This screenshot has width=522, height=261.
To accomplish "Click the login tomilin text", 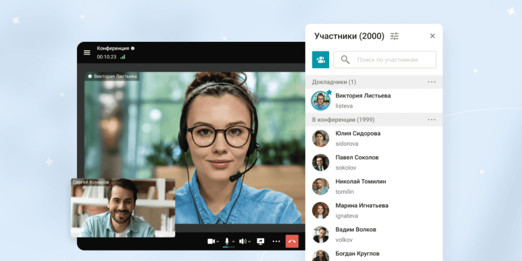I will pyautogui.click(x=345, y=192).
